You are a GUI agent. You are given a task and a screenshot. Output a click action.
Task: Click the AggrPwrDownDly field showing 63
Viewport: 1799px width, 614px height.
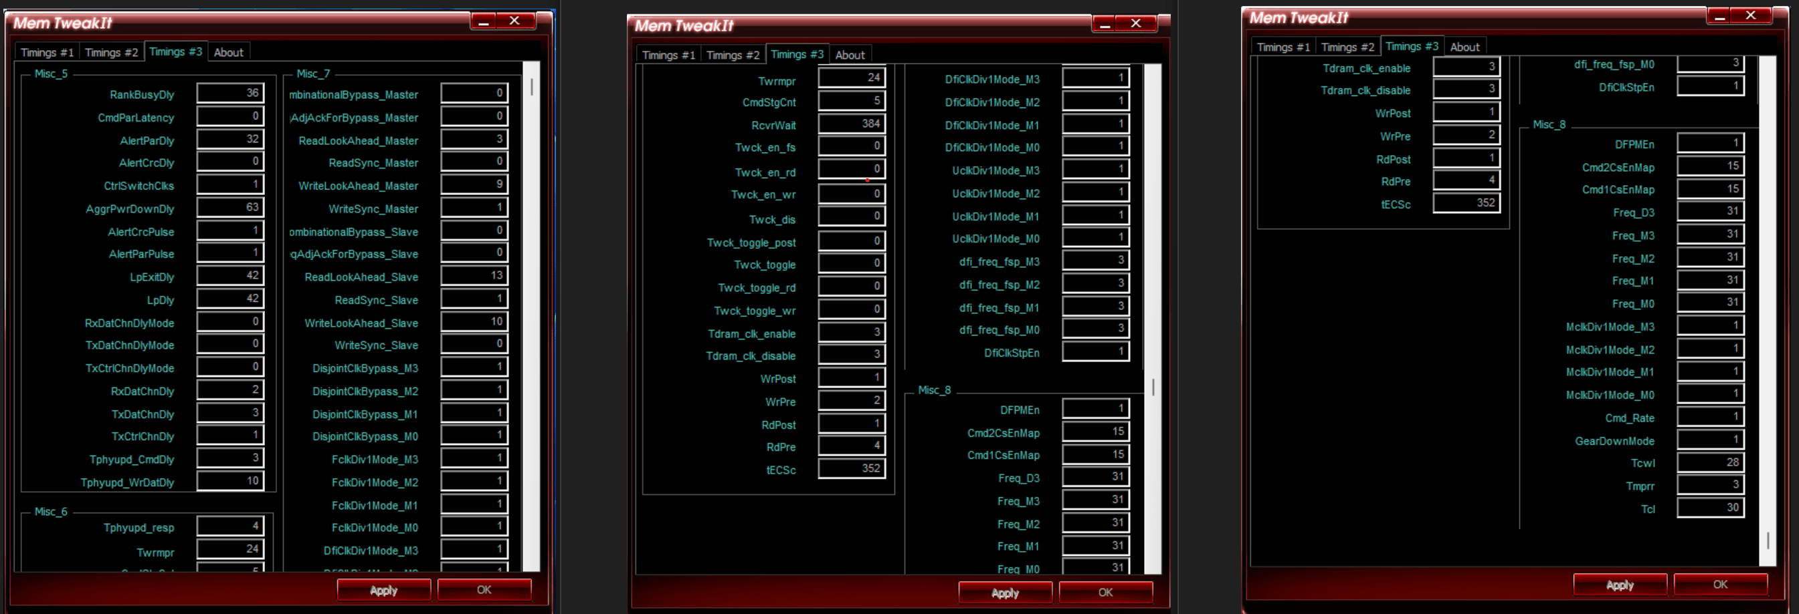(230, 208)
